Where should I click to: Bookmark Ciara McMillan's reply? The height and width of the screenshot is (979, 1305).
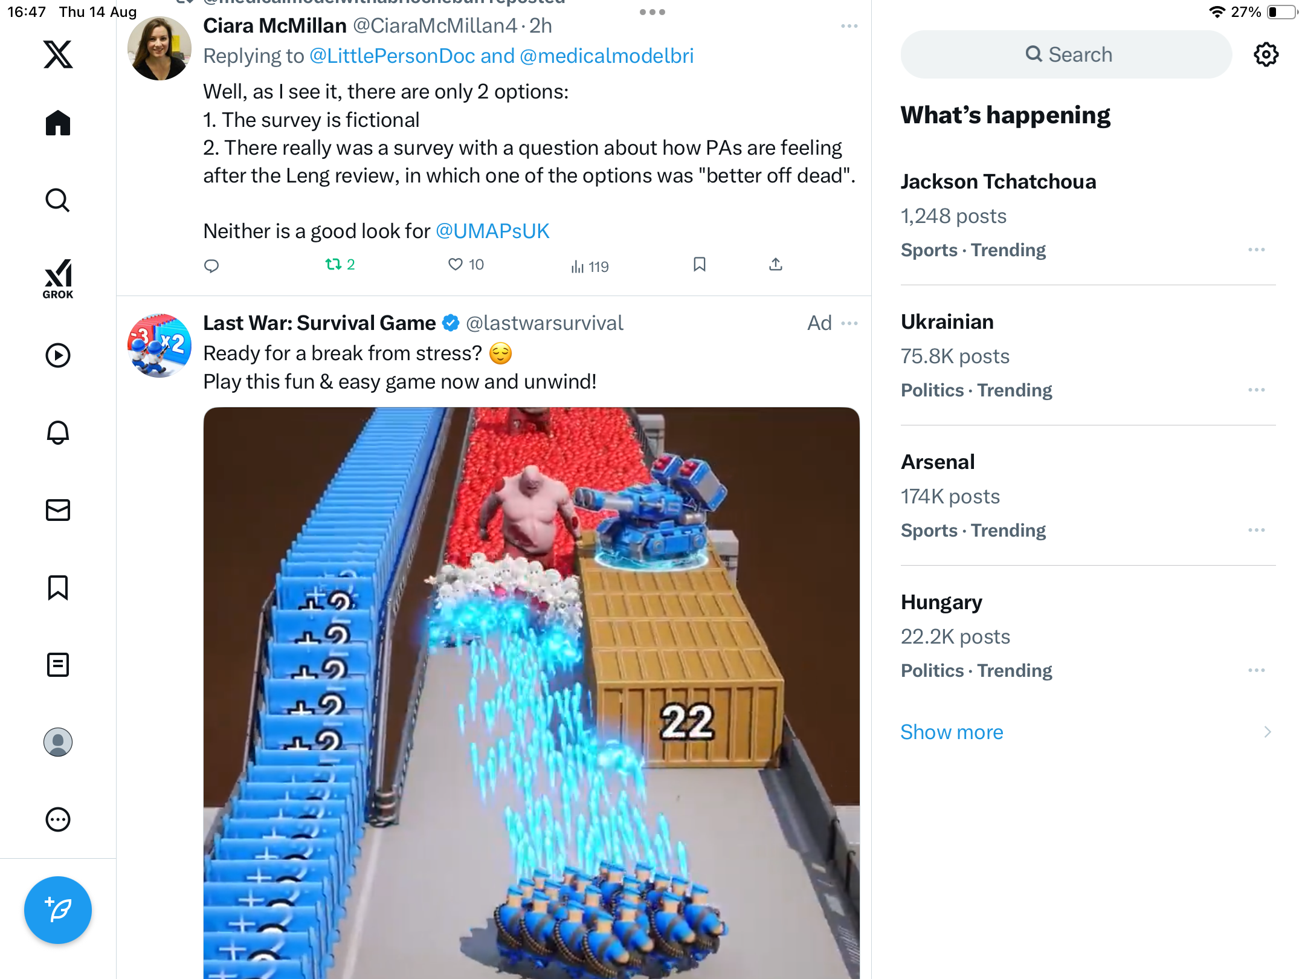point(700,264)
